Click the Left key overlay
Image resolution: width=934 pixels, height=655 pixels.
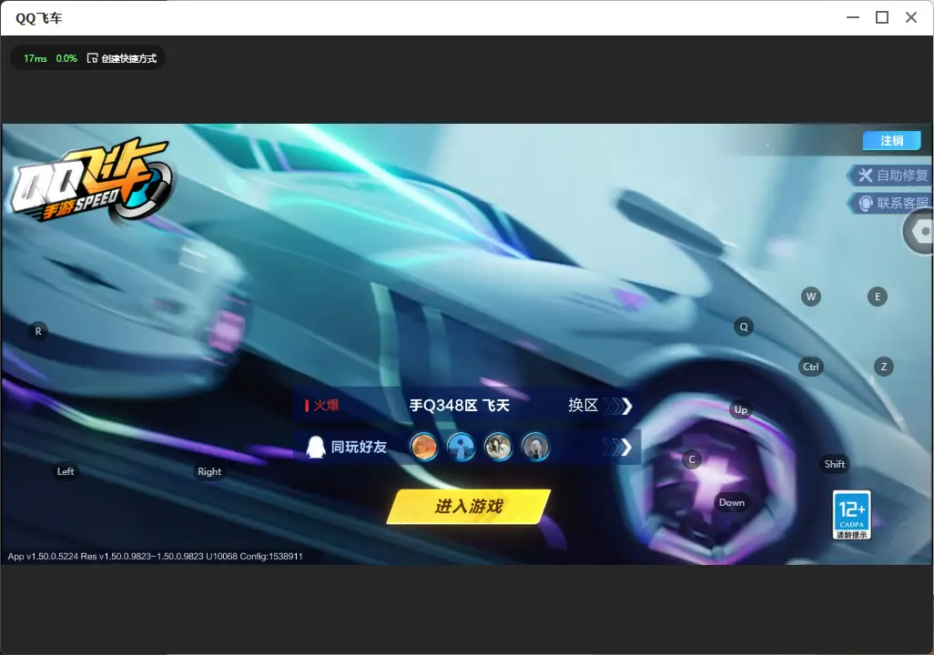66,471
